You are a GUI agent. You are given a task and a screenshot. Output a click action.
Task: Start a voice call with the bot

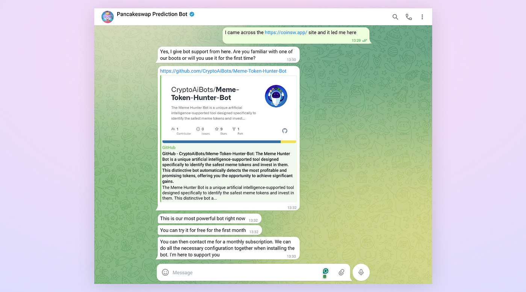pyautogui.click(x=409, y=17)
